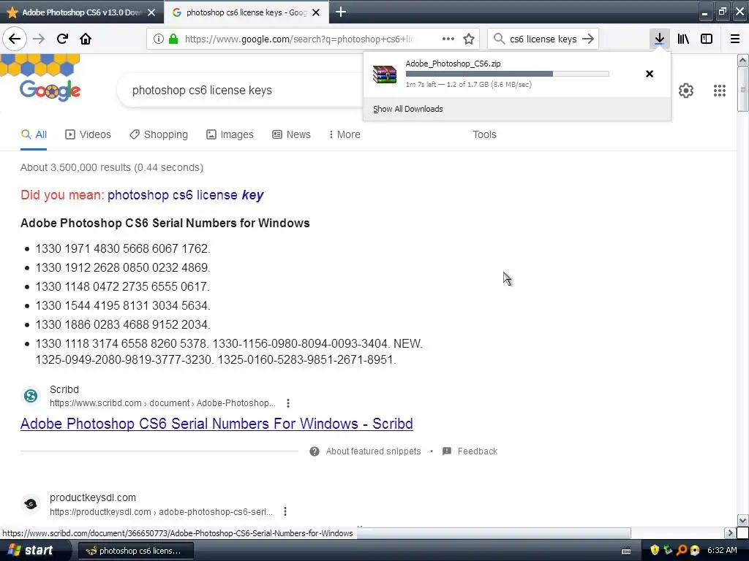Click serial number 1330 1912 2628 0850 0232 4869
Viewport: 749px width, 561px height.
(x=123, y=267)
